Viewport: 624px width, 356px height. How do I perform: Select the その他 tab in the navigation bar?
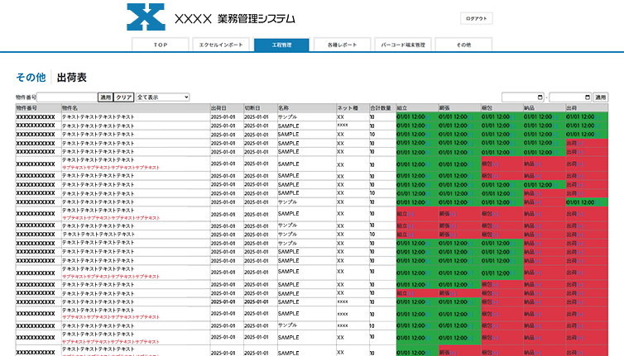[x=463, y=45]
